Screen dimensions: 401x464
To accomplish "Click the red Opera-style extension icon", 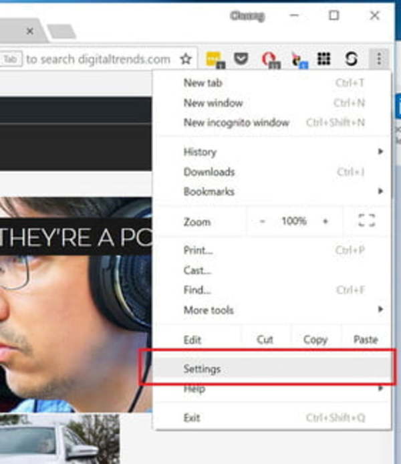I will [x=270, y=60].
